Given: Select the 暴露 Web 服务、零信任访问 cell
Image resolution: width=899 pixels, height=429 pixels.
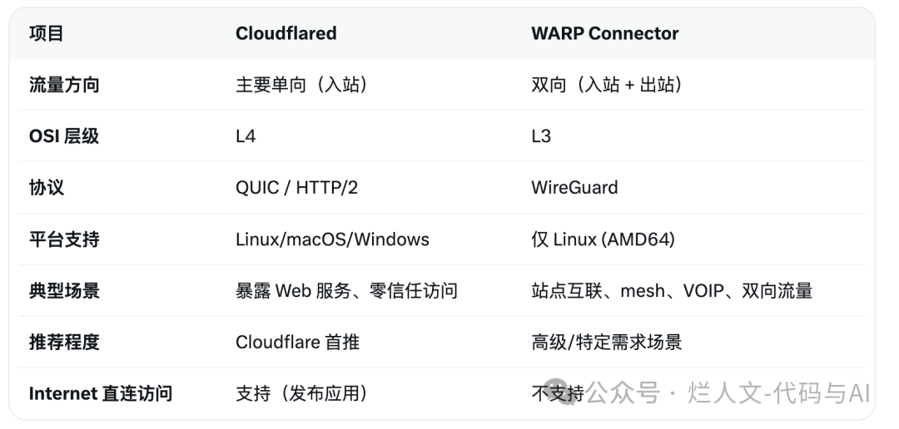Looking at the screenshot, I should click(x=346, y=291).
